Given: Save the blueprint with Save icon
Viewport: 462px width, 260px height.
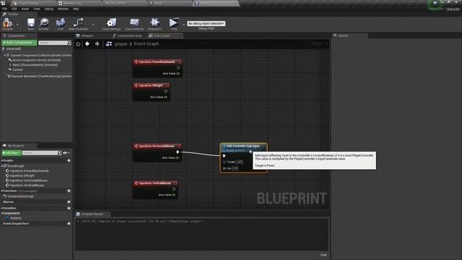Looking at the screenshot, I should pyautogui.click(x=30, y=24).
